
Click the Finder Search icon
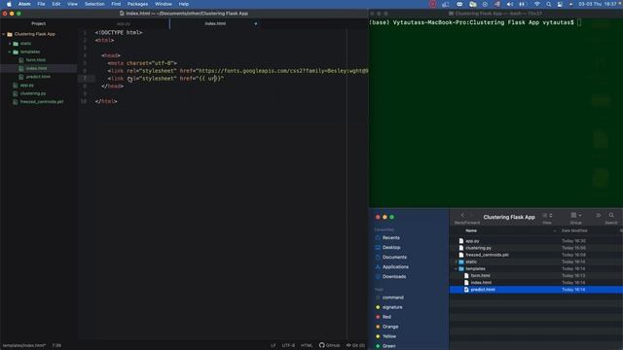[611, 215]
